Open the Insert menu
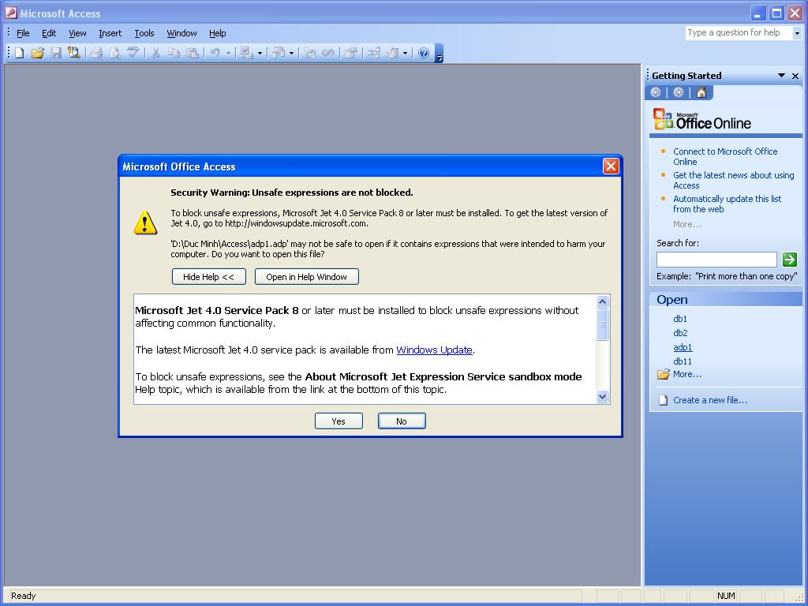808x606 pixels. (x=110, y=33)
